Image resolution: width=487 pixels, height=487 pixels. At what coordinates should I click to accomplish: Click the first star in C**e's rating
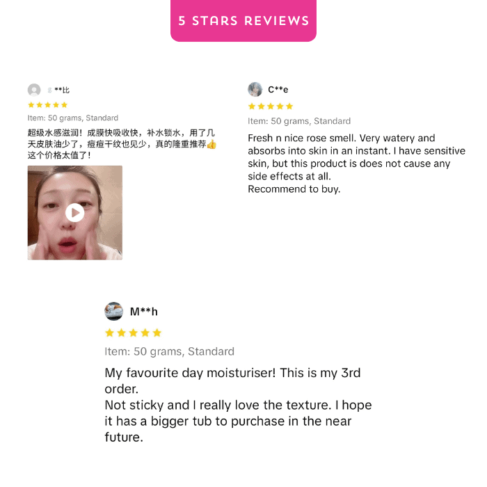[x=252, y=106]
